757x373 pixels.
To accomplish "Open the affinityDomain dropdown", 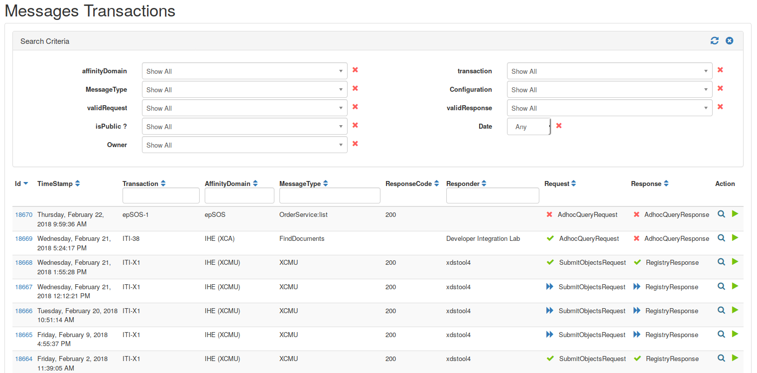I will 245,71.
